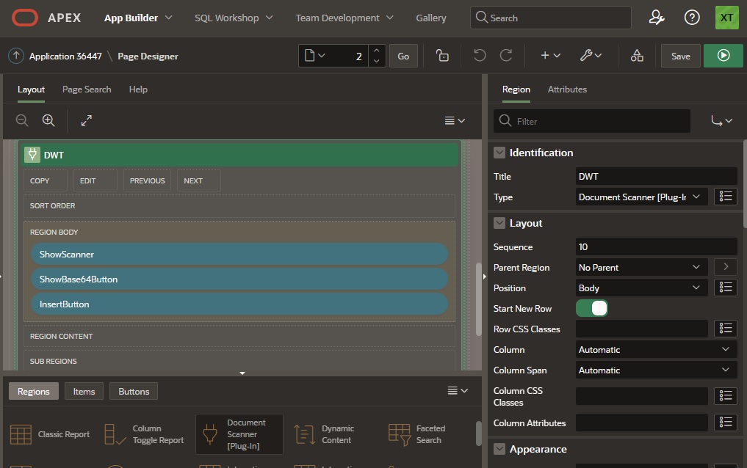Collapse the Layout property section
Image resolution: width=747 pixels, height=468 pixels.
point(499,223)
